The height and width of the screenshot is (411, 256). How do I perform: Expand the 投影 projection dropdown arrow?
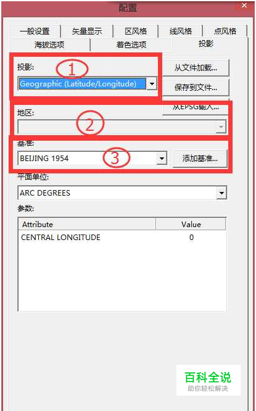point(152,84)
